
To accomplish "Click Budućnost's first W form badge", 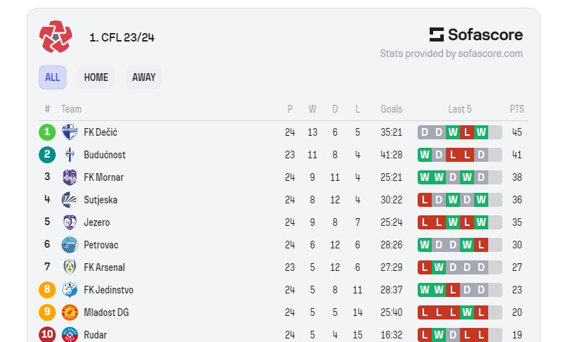I will [425, 155].
